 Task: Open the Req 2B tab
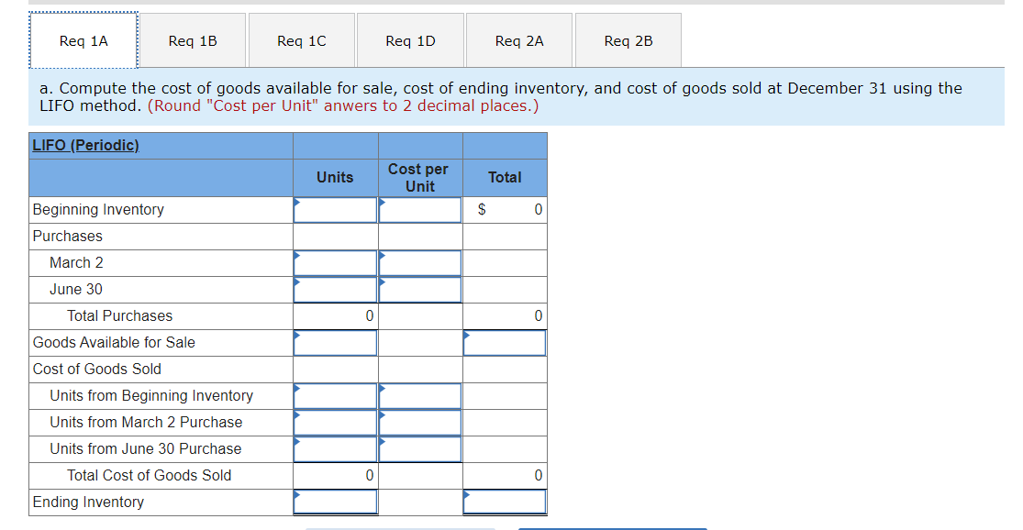tap(628, 39)
